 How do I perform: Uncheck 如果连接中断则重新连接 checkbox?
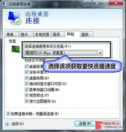8,114
